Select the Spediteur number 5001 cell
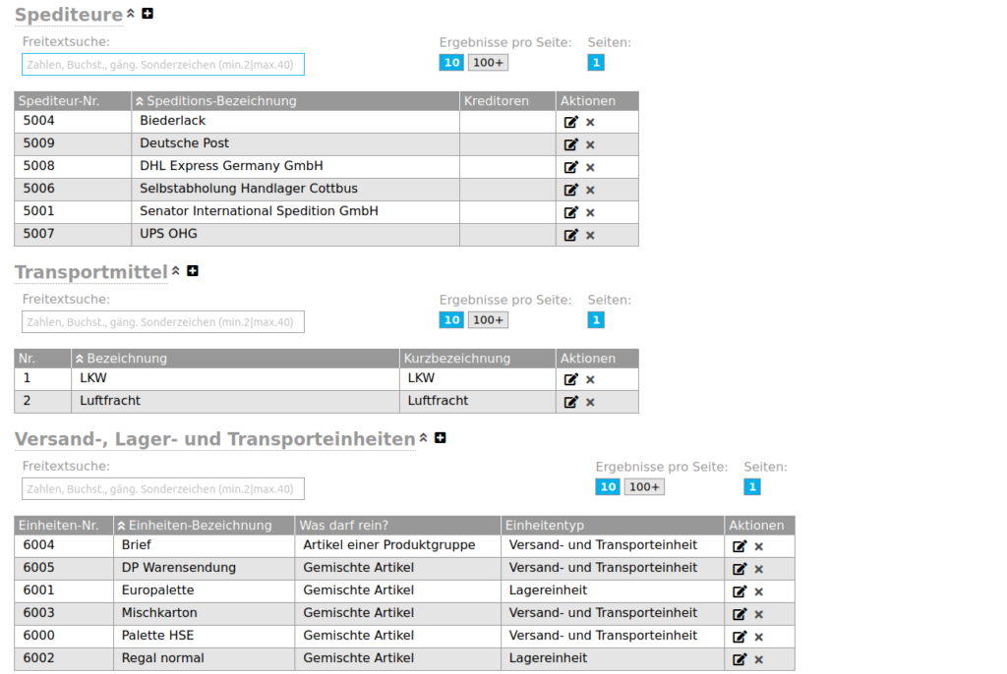This screenshot has width=1007, height=674. point(73,212)
